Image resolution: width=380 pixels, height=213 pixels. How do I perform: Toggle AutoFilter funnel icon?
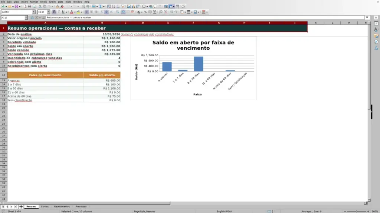pos(123,7)
